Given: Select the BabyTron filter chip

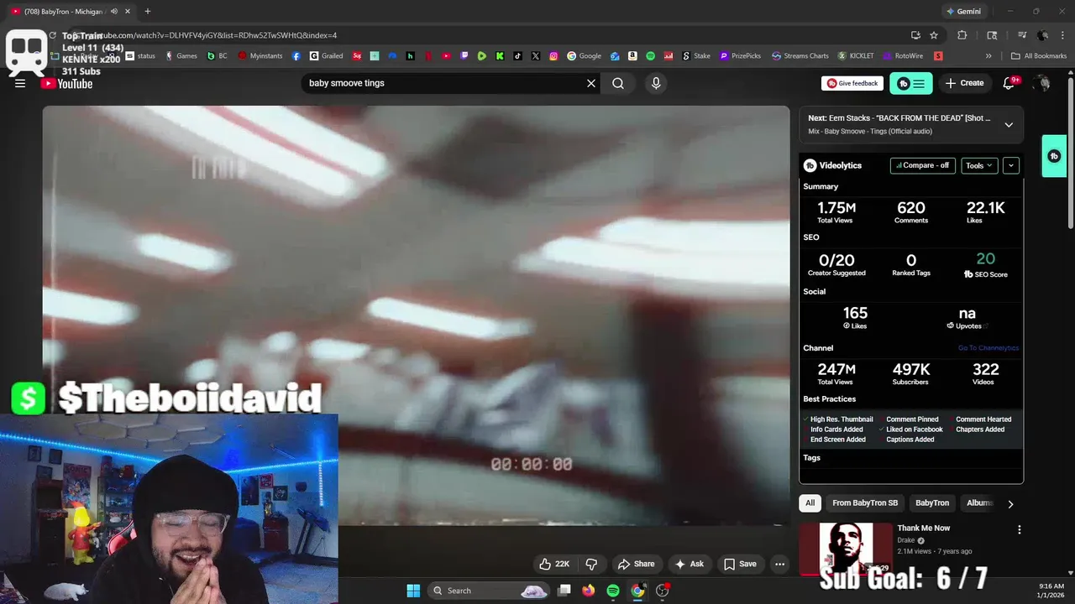Looking at the screenshot, I should pyautogui.click(x=932, y=502).
